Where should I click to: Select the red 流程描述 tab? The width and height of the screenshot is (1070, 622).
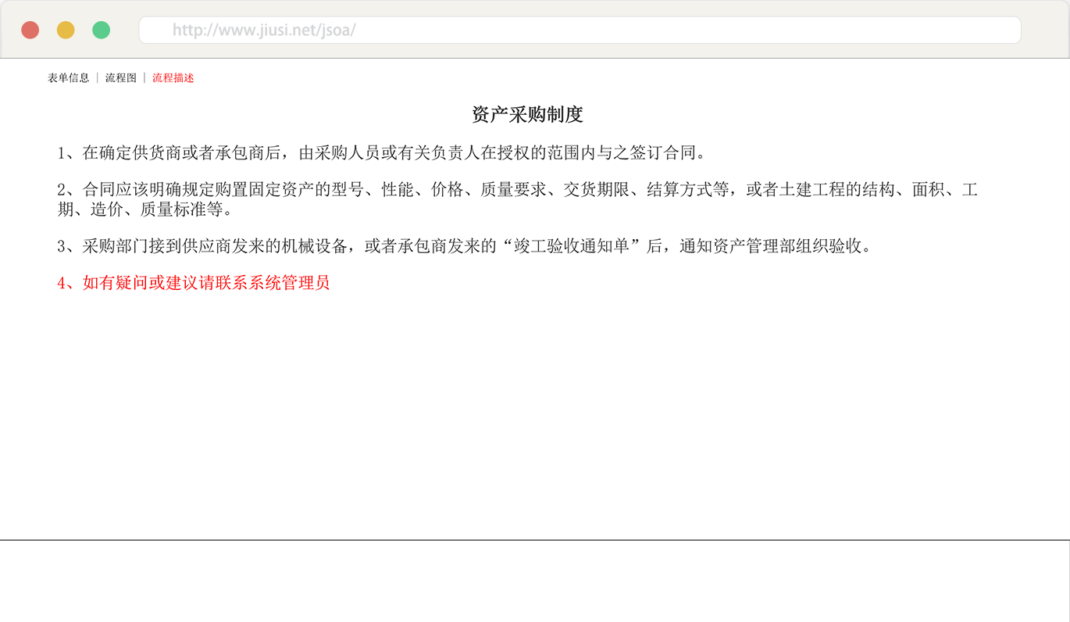173,78
